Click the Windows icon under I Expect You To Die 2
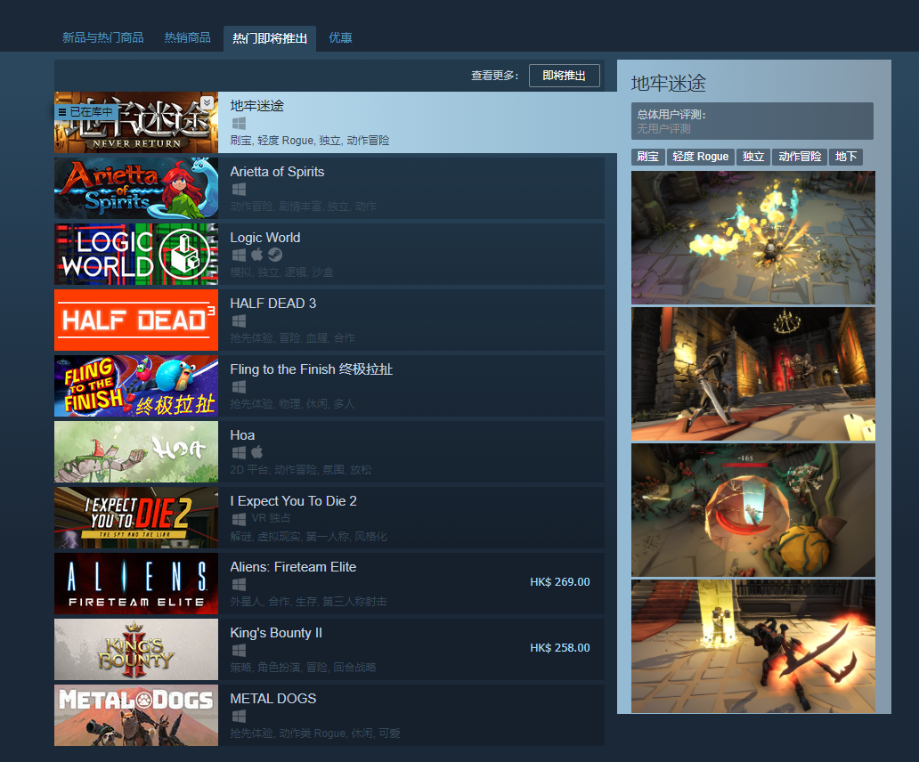 (239, 519)
